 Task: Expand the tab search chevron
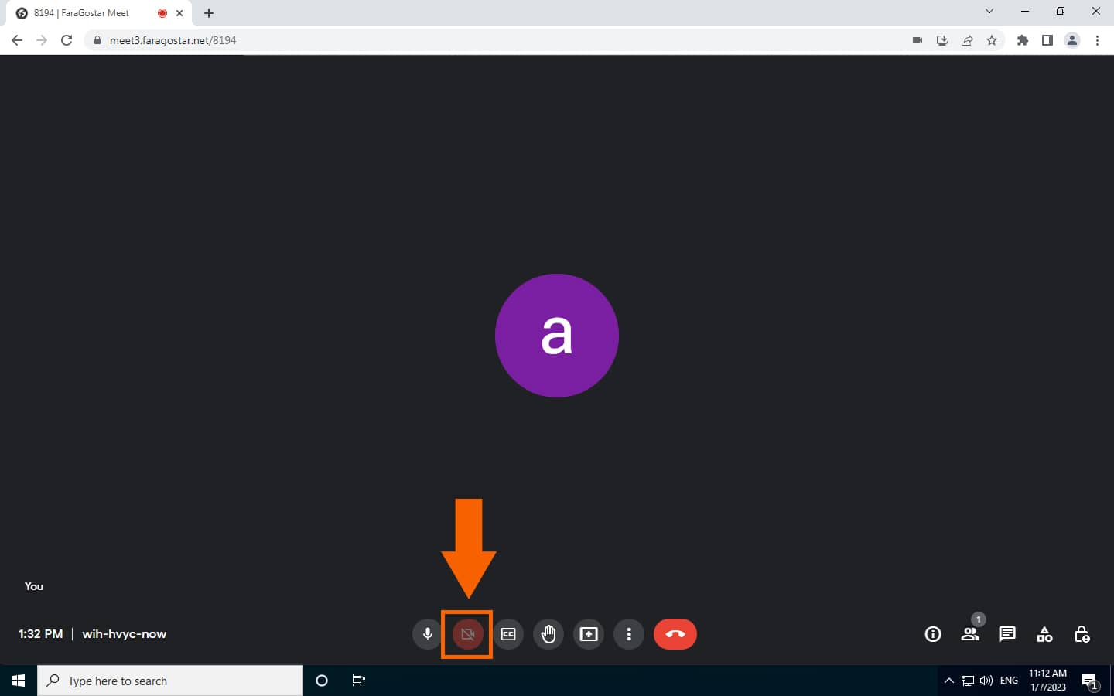point(989,12)
